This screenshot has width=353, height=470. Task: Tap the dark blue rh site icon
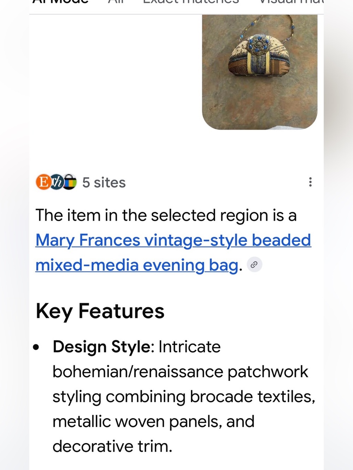click(56, 182)
